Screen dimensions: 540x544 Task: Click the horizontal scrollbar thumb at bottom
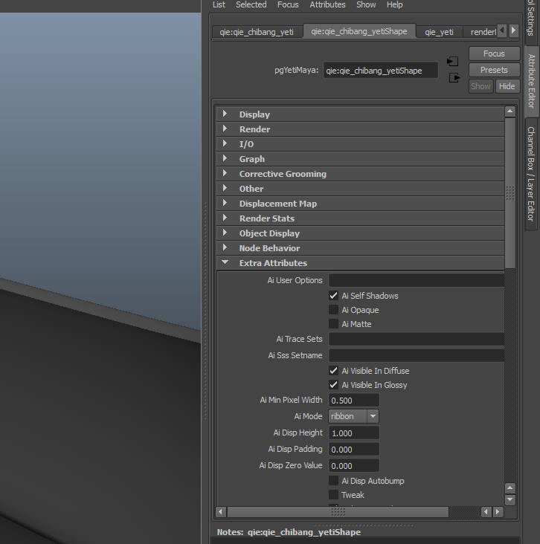pyautogui.click(x=338, y=512)
